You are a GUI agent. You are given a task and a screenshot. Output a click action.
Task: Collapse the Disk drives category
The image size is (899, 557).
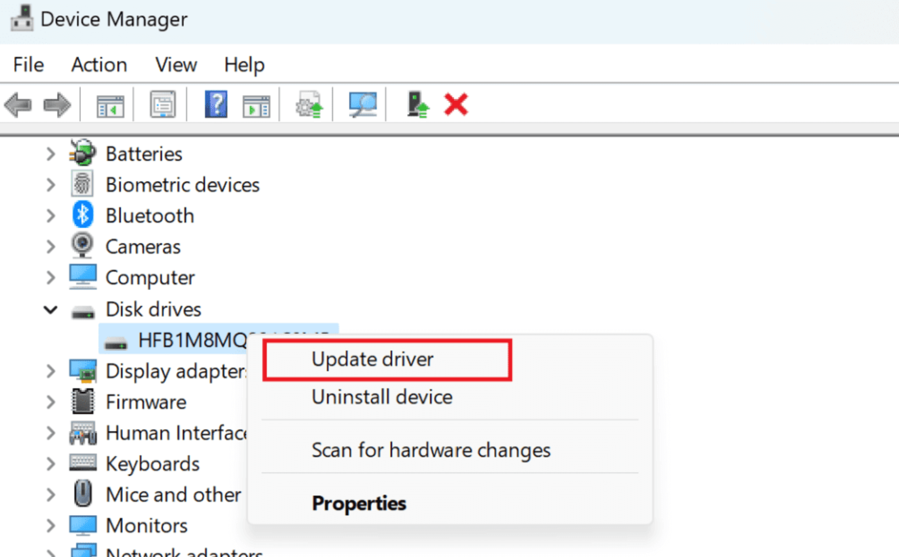tap(50, 309)
